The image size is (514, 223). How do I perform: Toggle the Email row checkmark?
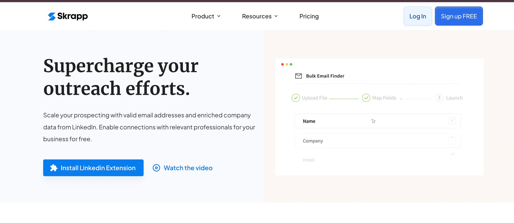tap(452, 154)
